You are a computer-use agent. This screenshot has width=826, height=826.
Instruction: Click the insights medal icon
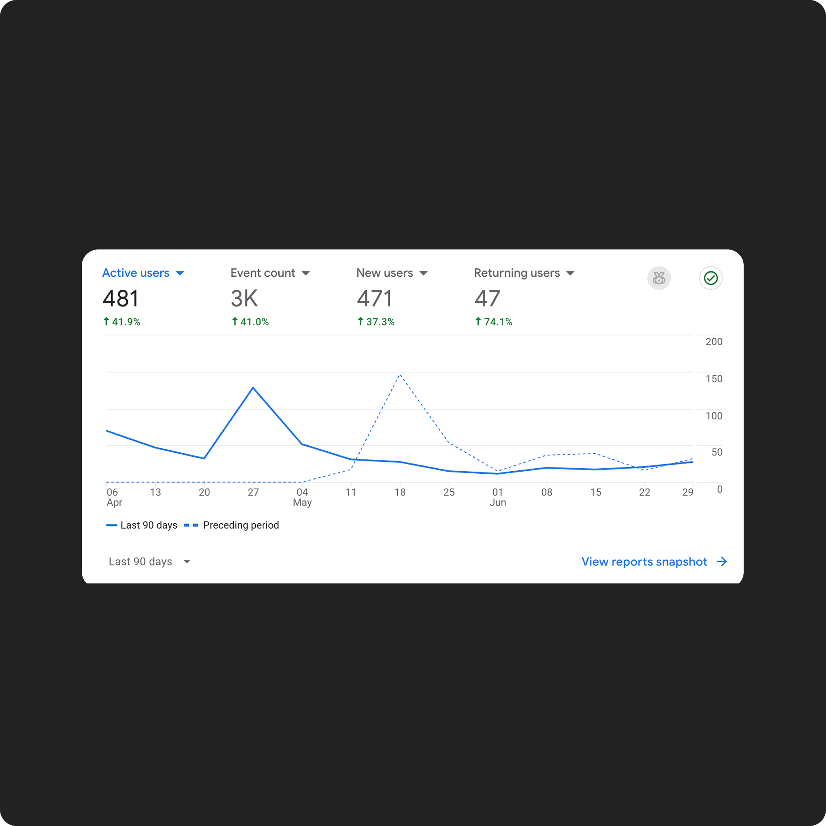click(x=659, y=278)
